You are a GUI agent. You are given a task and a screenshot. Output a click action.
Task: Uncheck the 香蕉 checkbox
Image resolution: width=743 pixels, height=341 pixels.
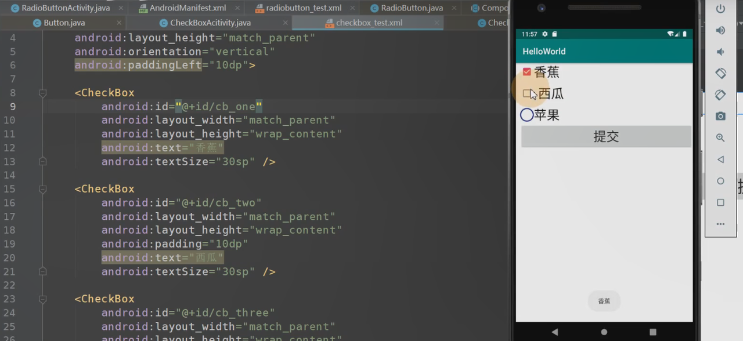point(526,72)
